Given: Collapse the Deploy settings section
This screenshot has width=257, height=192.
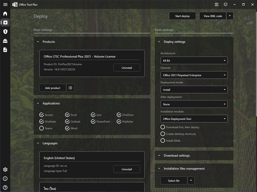Looking at the screenshot, I should click(159, 42).
